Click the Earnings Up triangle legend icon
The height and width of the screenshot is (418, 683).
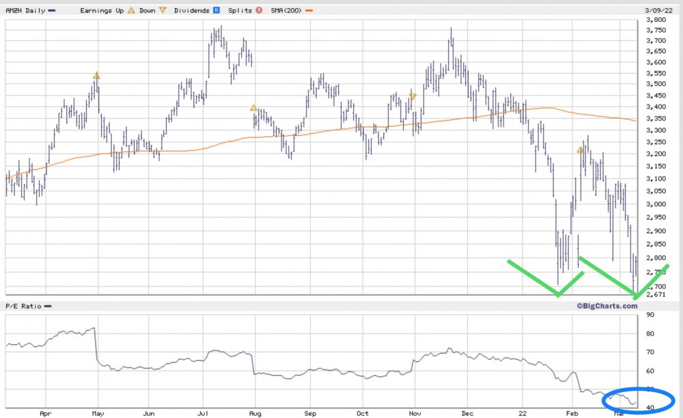[x=131, y=10]
